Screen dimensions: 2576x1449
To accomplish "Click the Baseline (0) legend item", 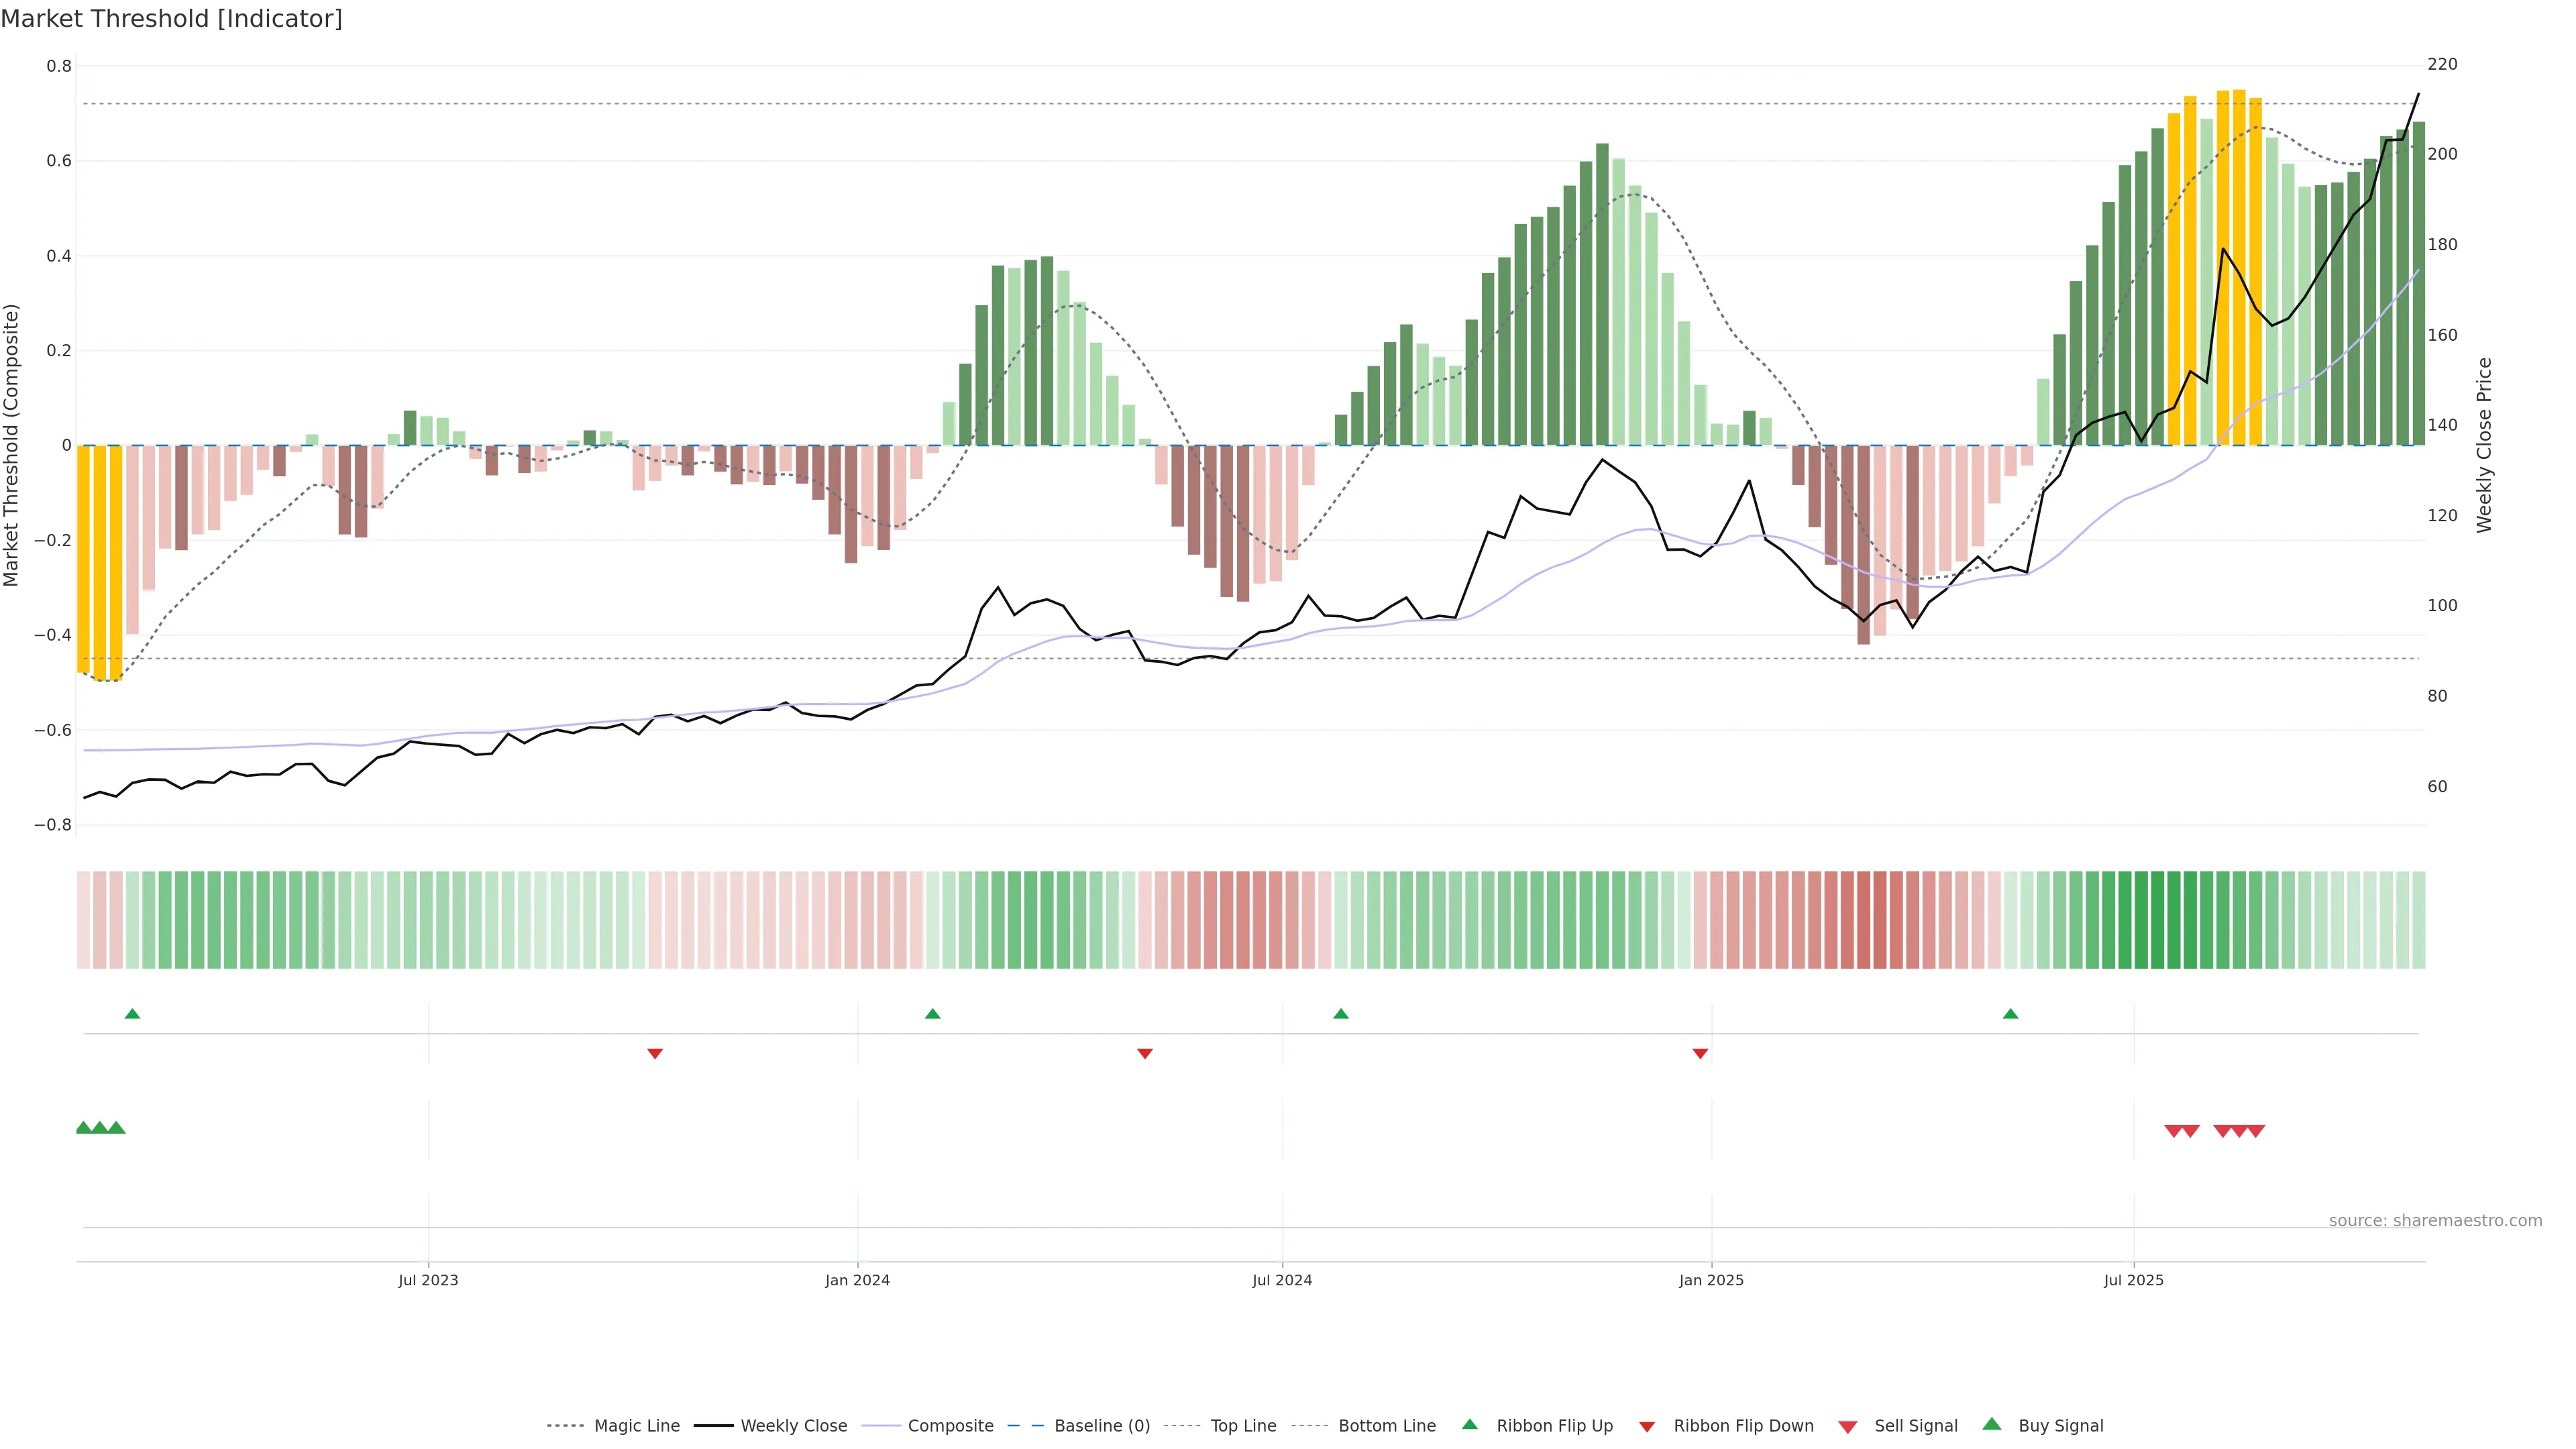I will click(x=1101, y=1426).
